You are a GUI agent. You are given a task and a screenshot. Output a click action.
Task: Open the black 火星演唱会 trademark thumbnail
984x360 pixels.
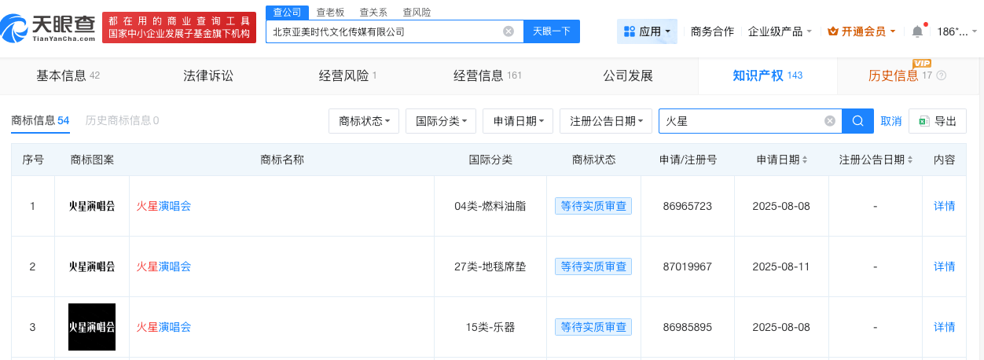[x=92, y=327]
